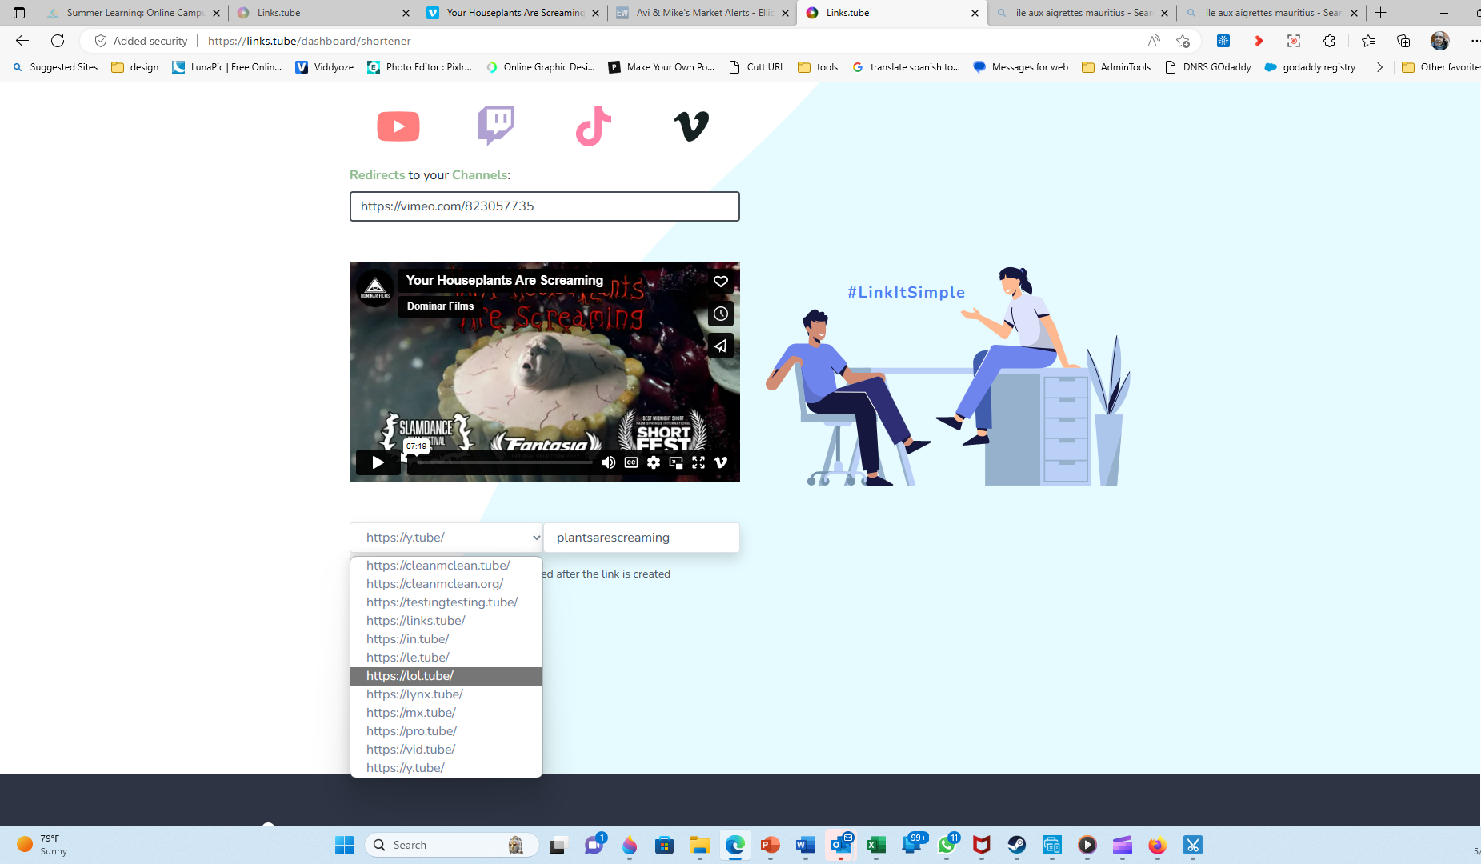Image resolution: width=1481 pixels, height=864 pixels.
Task: Toggle closed captions on the video
Action: 631,462
